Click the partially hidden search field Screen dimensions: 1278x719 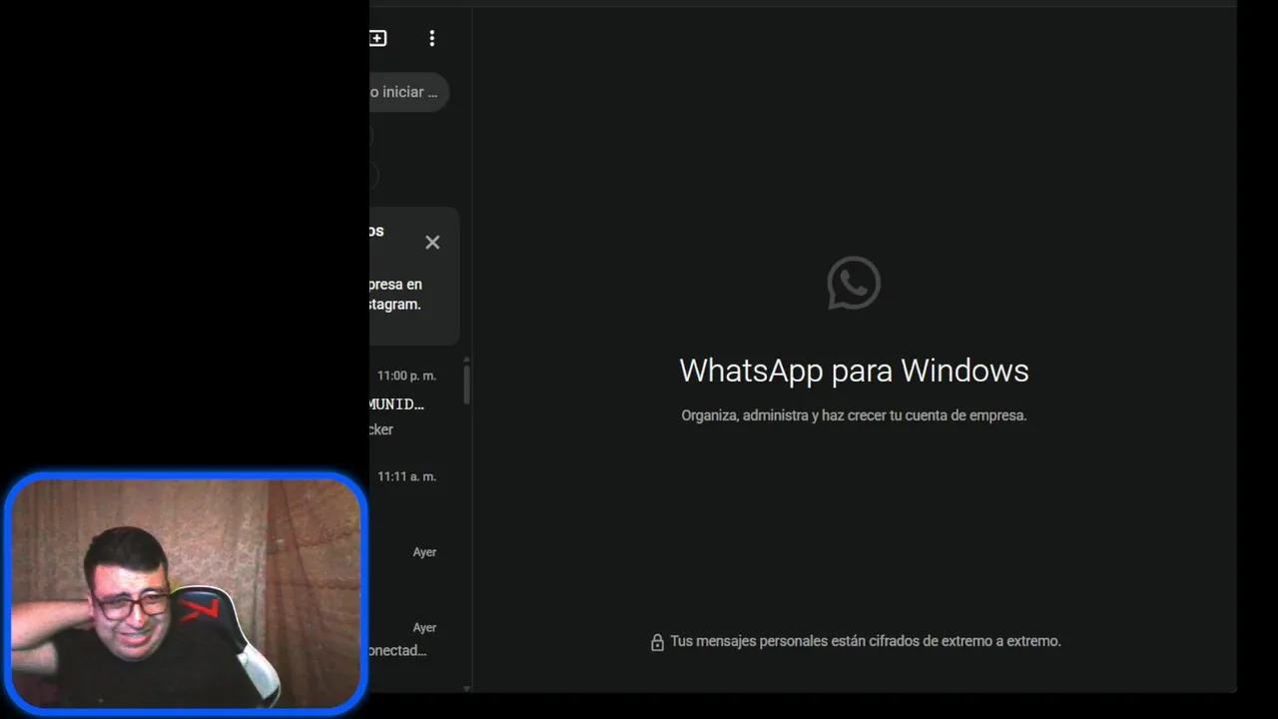click(409, 92)
